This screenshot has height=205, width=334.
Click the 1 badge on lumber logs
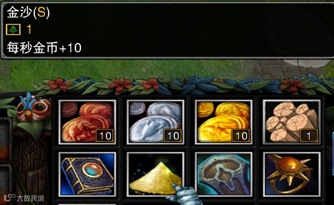click(309, 135)
